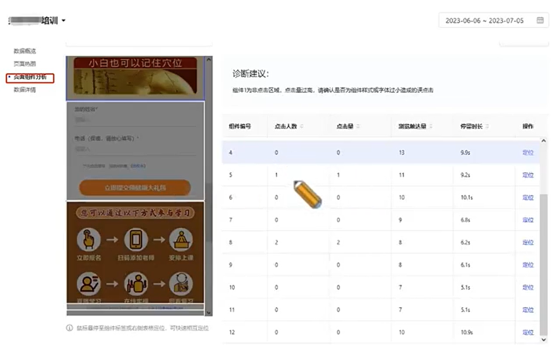Click the 扫码添加老师 phone icon in preview
Viewport: 551px width, 362px height.
136,240
